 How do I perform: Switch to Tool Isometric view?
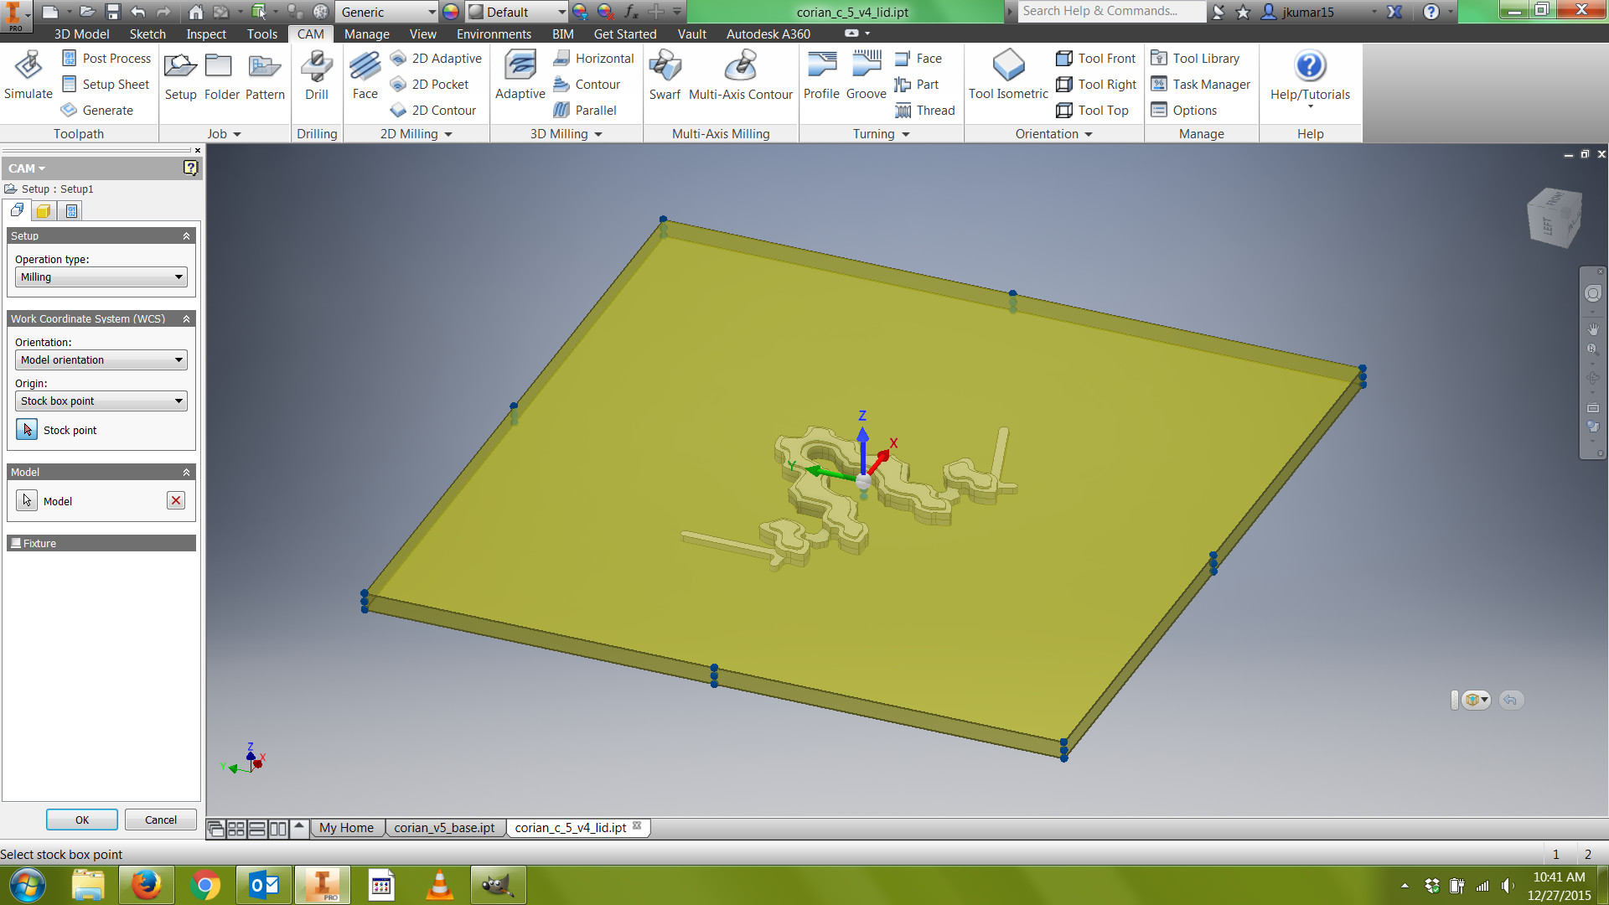[x=1008, y=75]
